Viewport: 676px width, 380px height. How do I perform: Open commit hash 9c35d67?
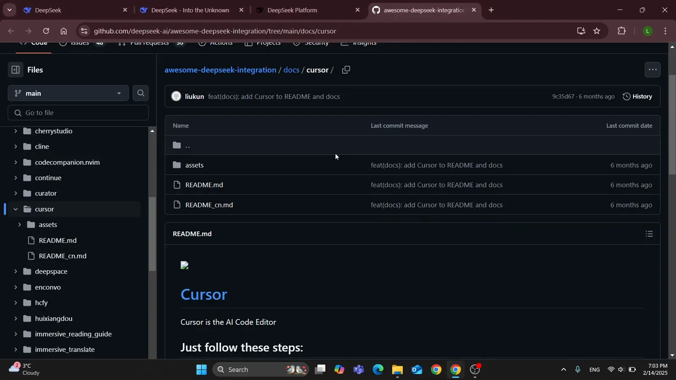(x=563, y=97)
